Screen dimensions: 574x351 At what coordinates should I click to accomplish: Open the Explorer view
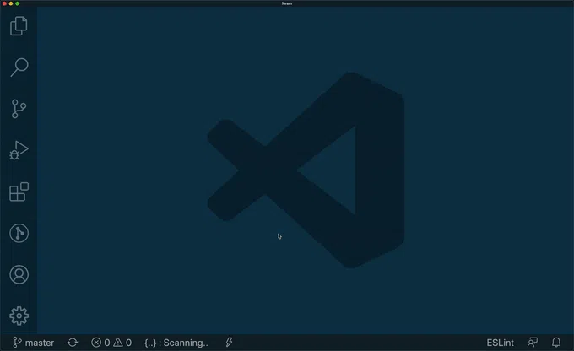point(19,26)
